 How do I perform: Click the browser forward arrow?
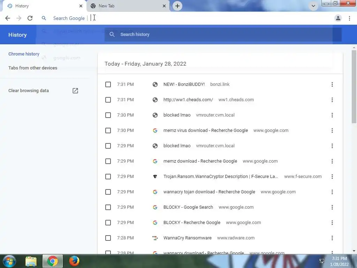(19, 18)
